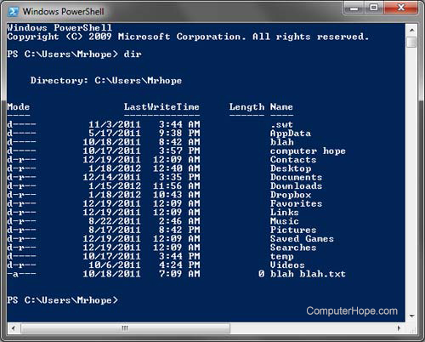Image resolution: width=425 pixels, height=342 pixels.
Task: Click the '0' length of blah blah.txt
Action: coord(261,274)
